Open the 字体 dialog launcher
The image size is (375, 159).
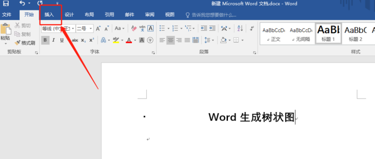[153, 53]
